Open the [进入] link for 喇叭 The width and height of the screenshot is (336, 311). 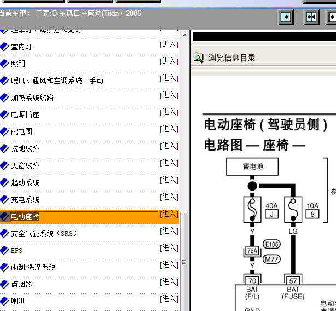coord(169,299)
